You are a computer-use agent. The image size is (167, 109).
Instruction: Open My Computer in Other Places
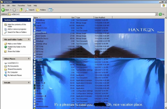(12, 72)
